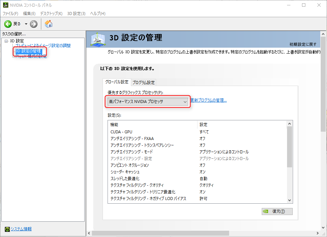Open the 更新プログラムの管理 link

pos(208,100)
